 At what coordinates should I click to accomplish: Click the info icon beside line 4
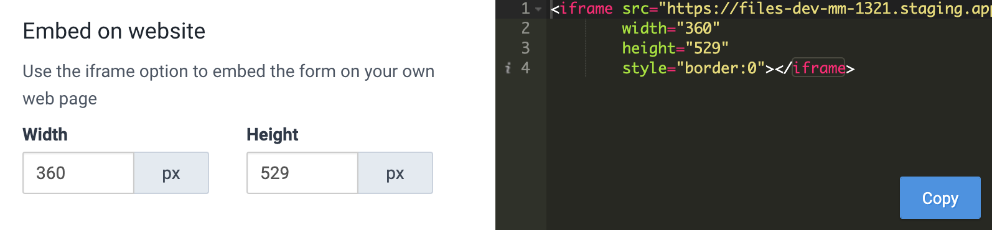508,68
